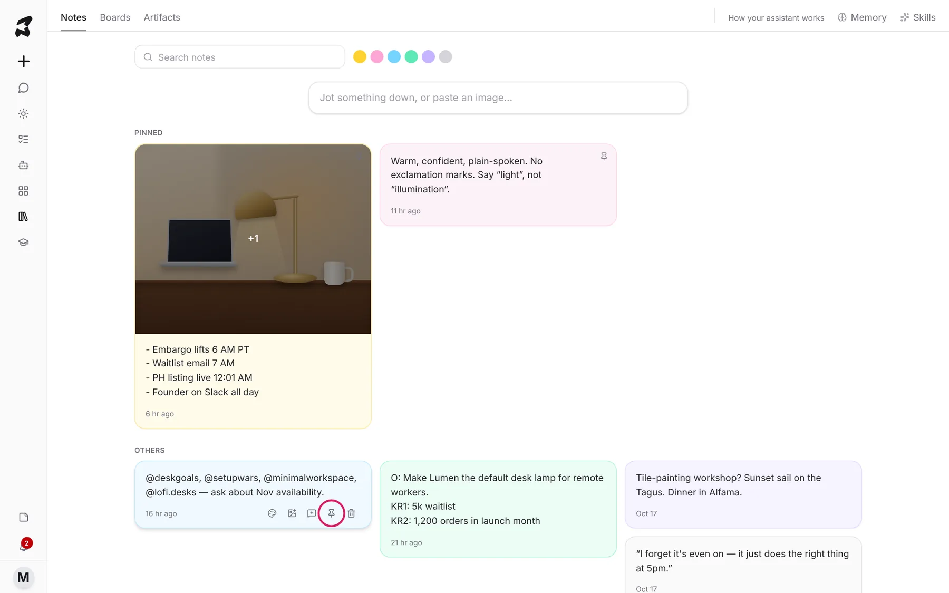Open the desk lamp image thumbnail
The image size is (949, 593).
(x=253, y=239)
